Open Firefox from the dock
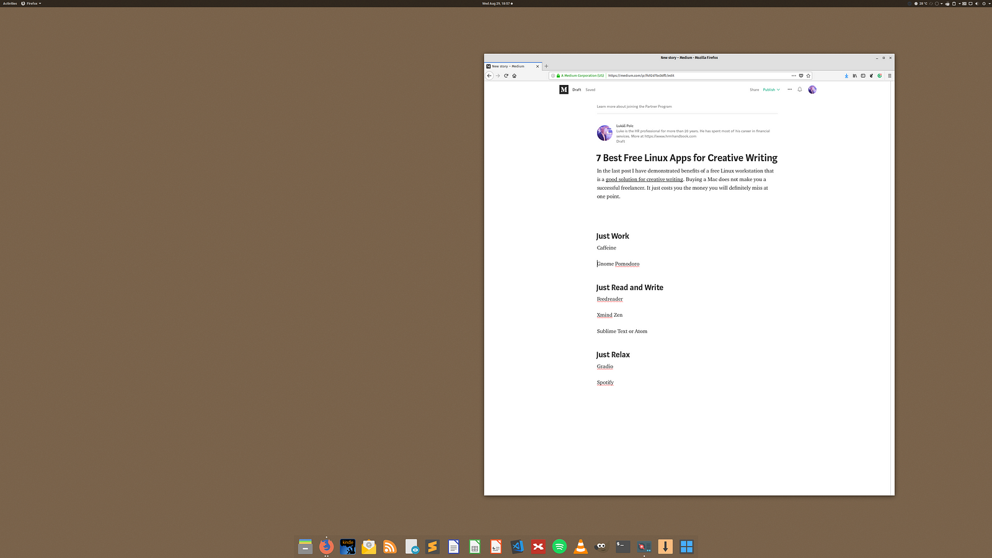The height and width of the screenshot is (558, 992). coord(326,546)
